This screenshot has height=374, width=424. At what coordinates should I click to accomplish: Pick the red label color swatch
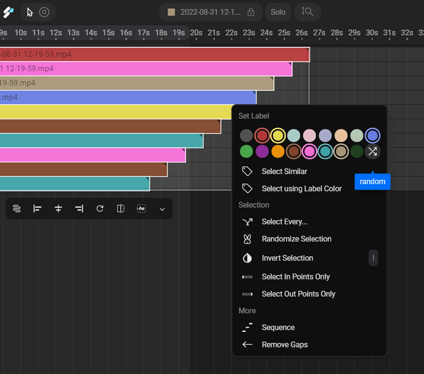(x=262, y=135)
